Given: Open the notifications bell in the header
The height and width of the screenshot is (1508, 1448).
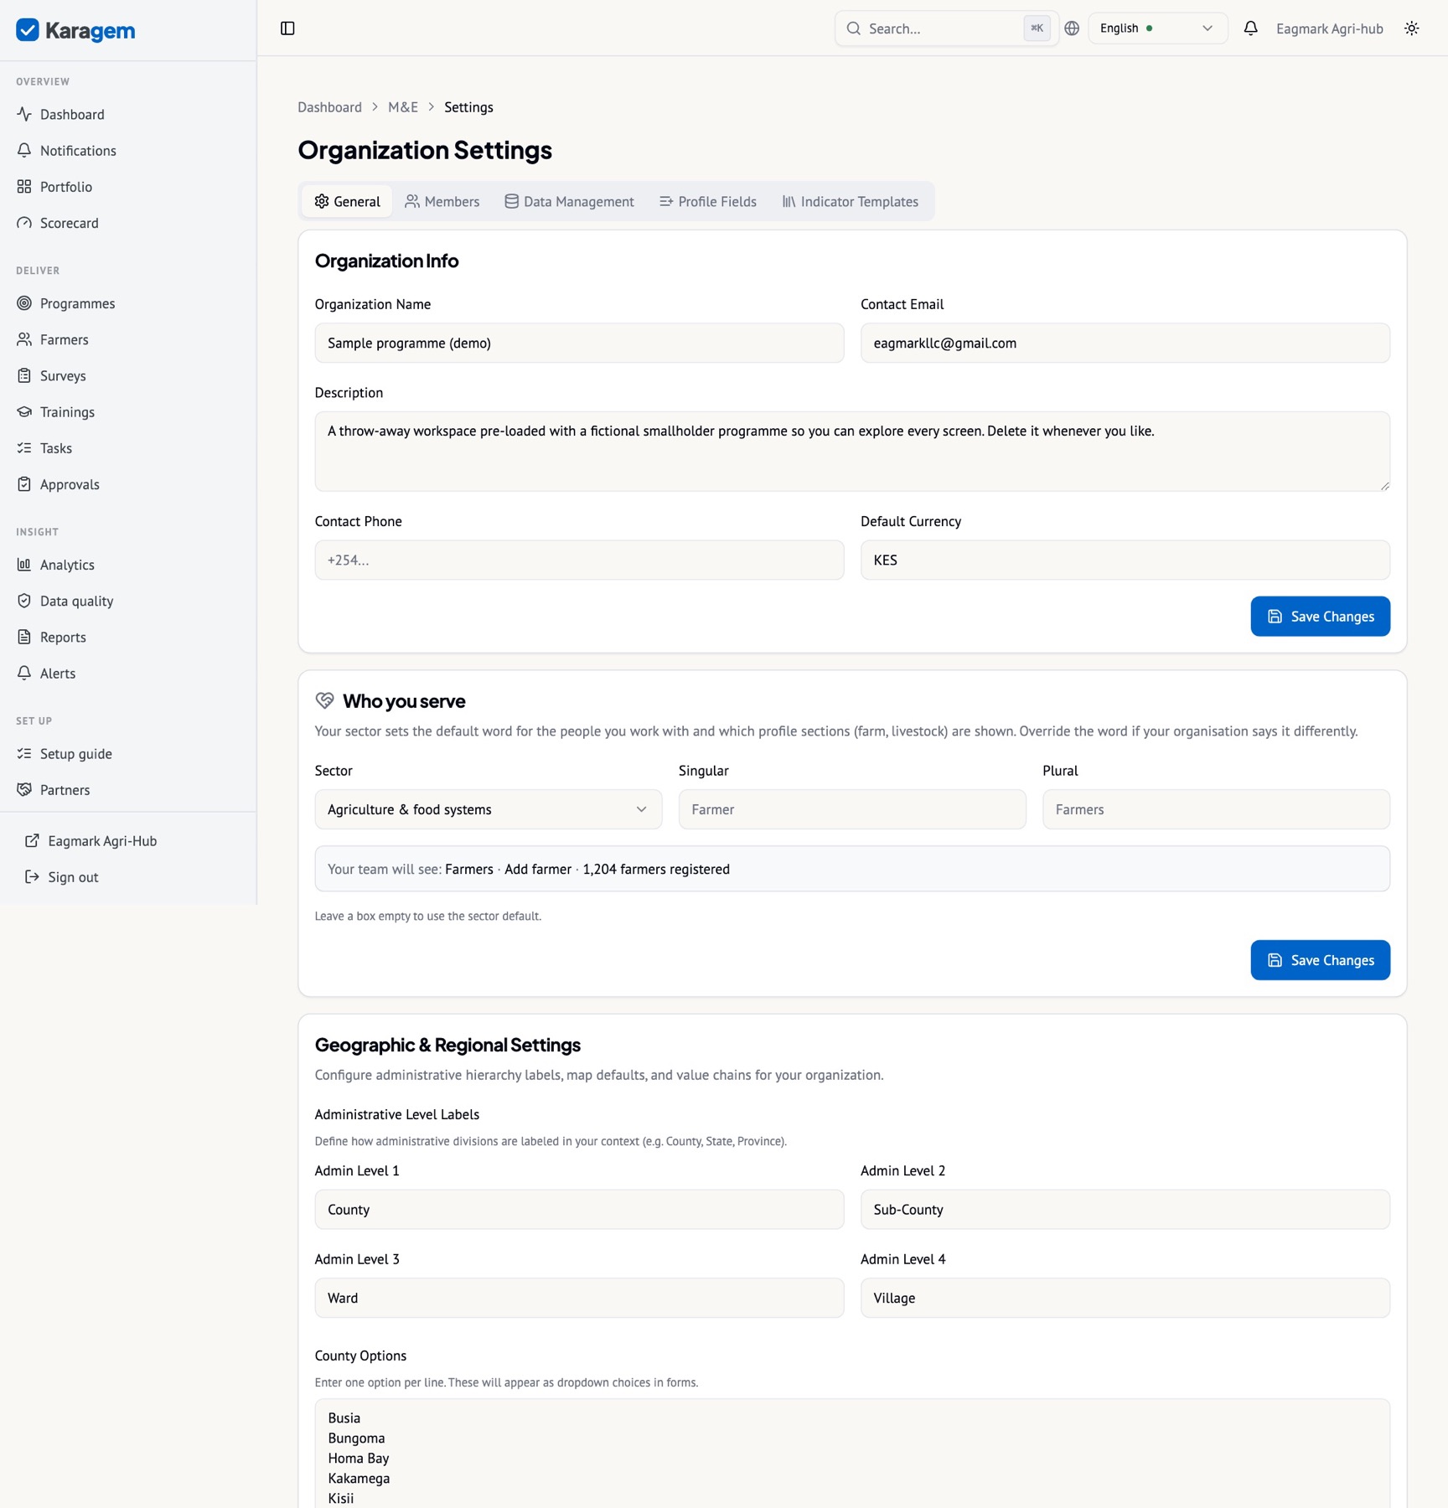Looking at the screenshot, I should pos(1250,28).
